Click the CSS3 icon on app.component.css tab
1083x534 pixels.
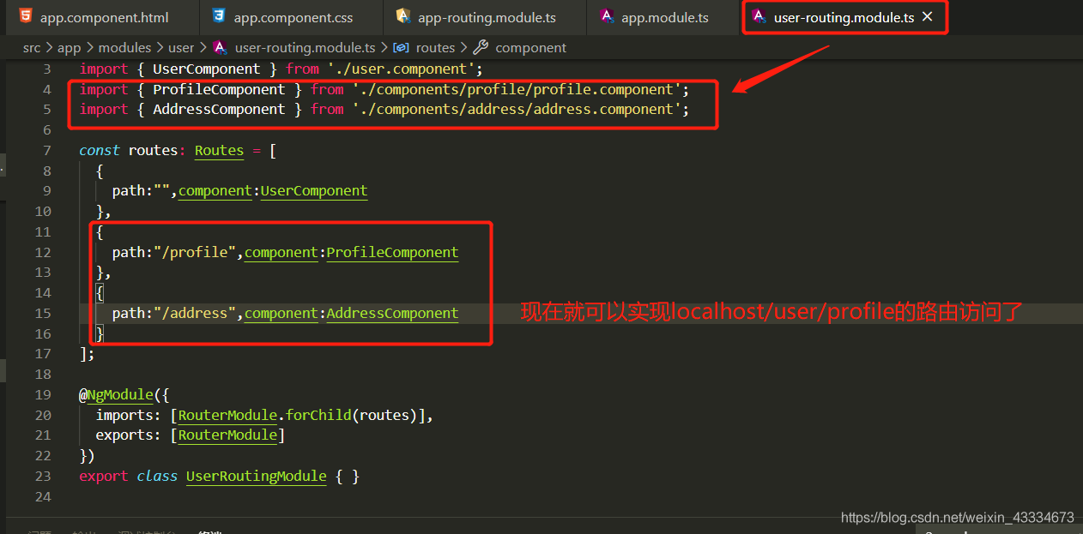(219, 16)
